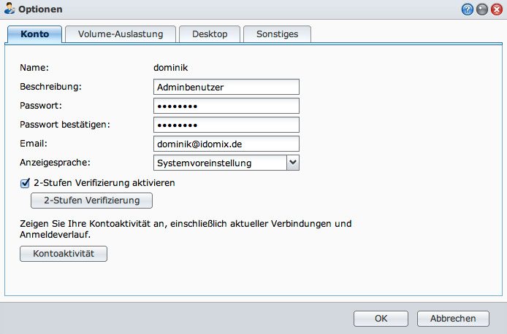This screenshot has height=334, width=507.
Task: Click the user icon beside Optionen title
Action: [x=9, y=9]
